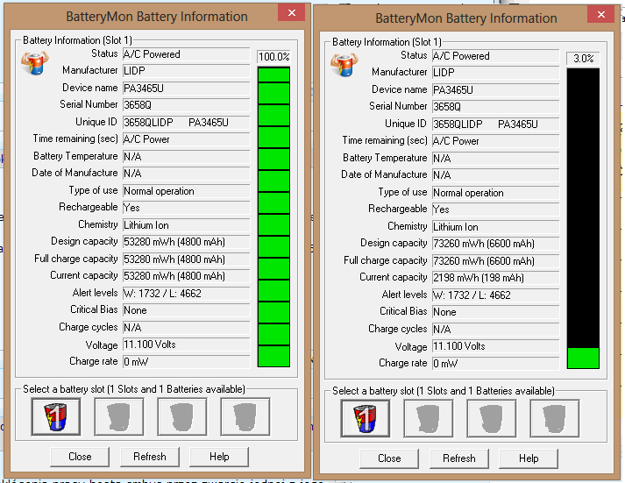Click Full charge capacity 73260 mWh field

(x=495, y=261)
